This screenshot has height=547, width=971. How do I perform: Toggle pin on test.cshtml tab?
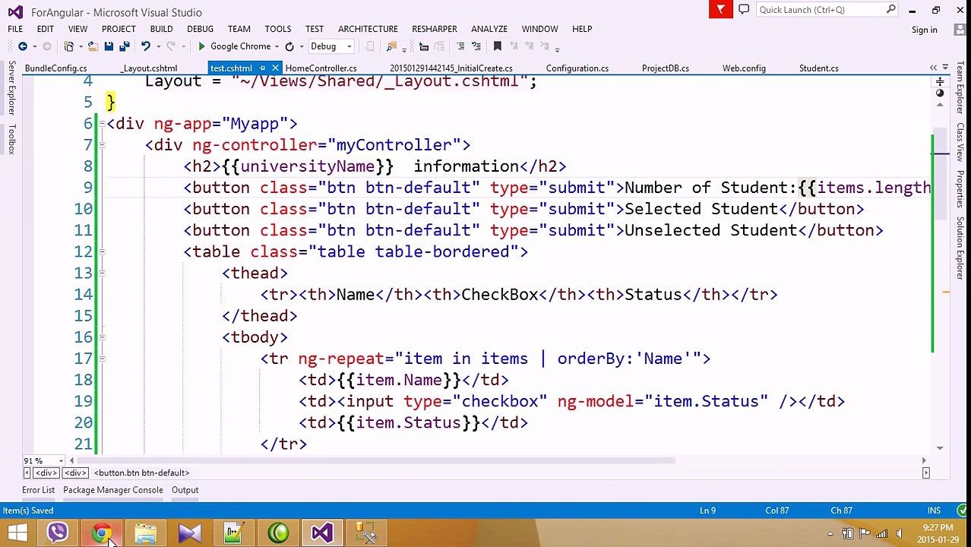point(262,68)
